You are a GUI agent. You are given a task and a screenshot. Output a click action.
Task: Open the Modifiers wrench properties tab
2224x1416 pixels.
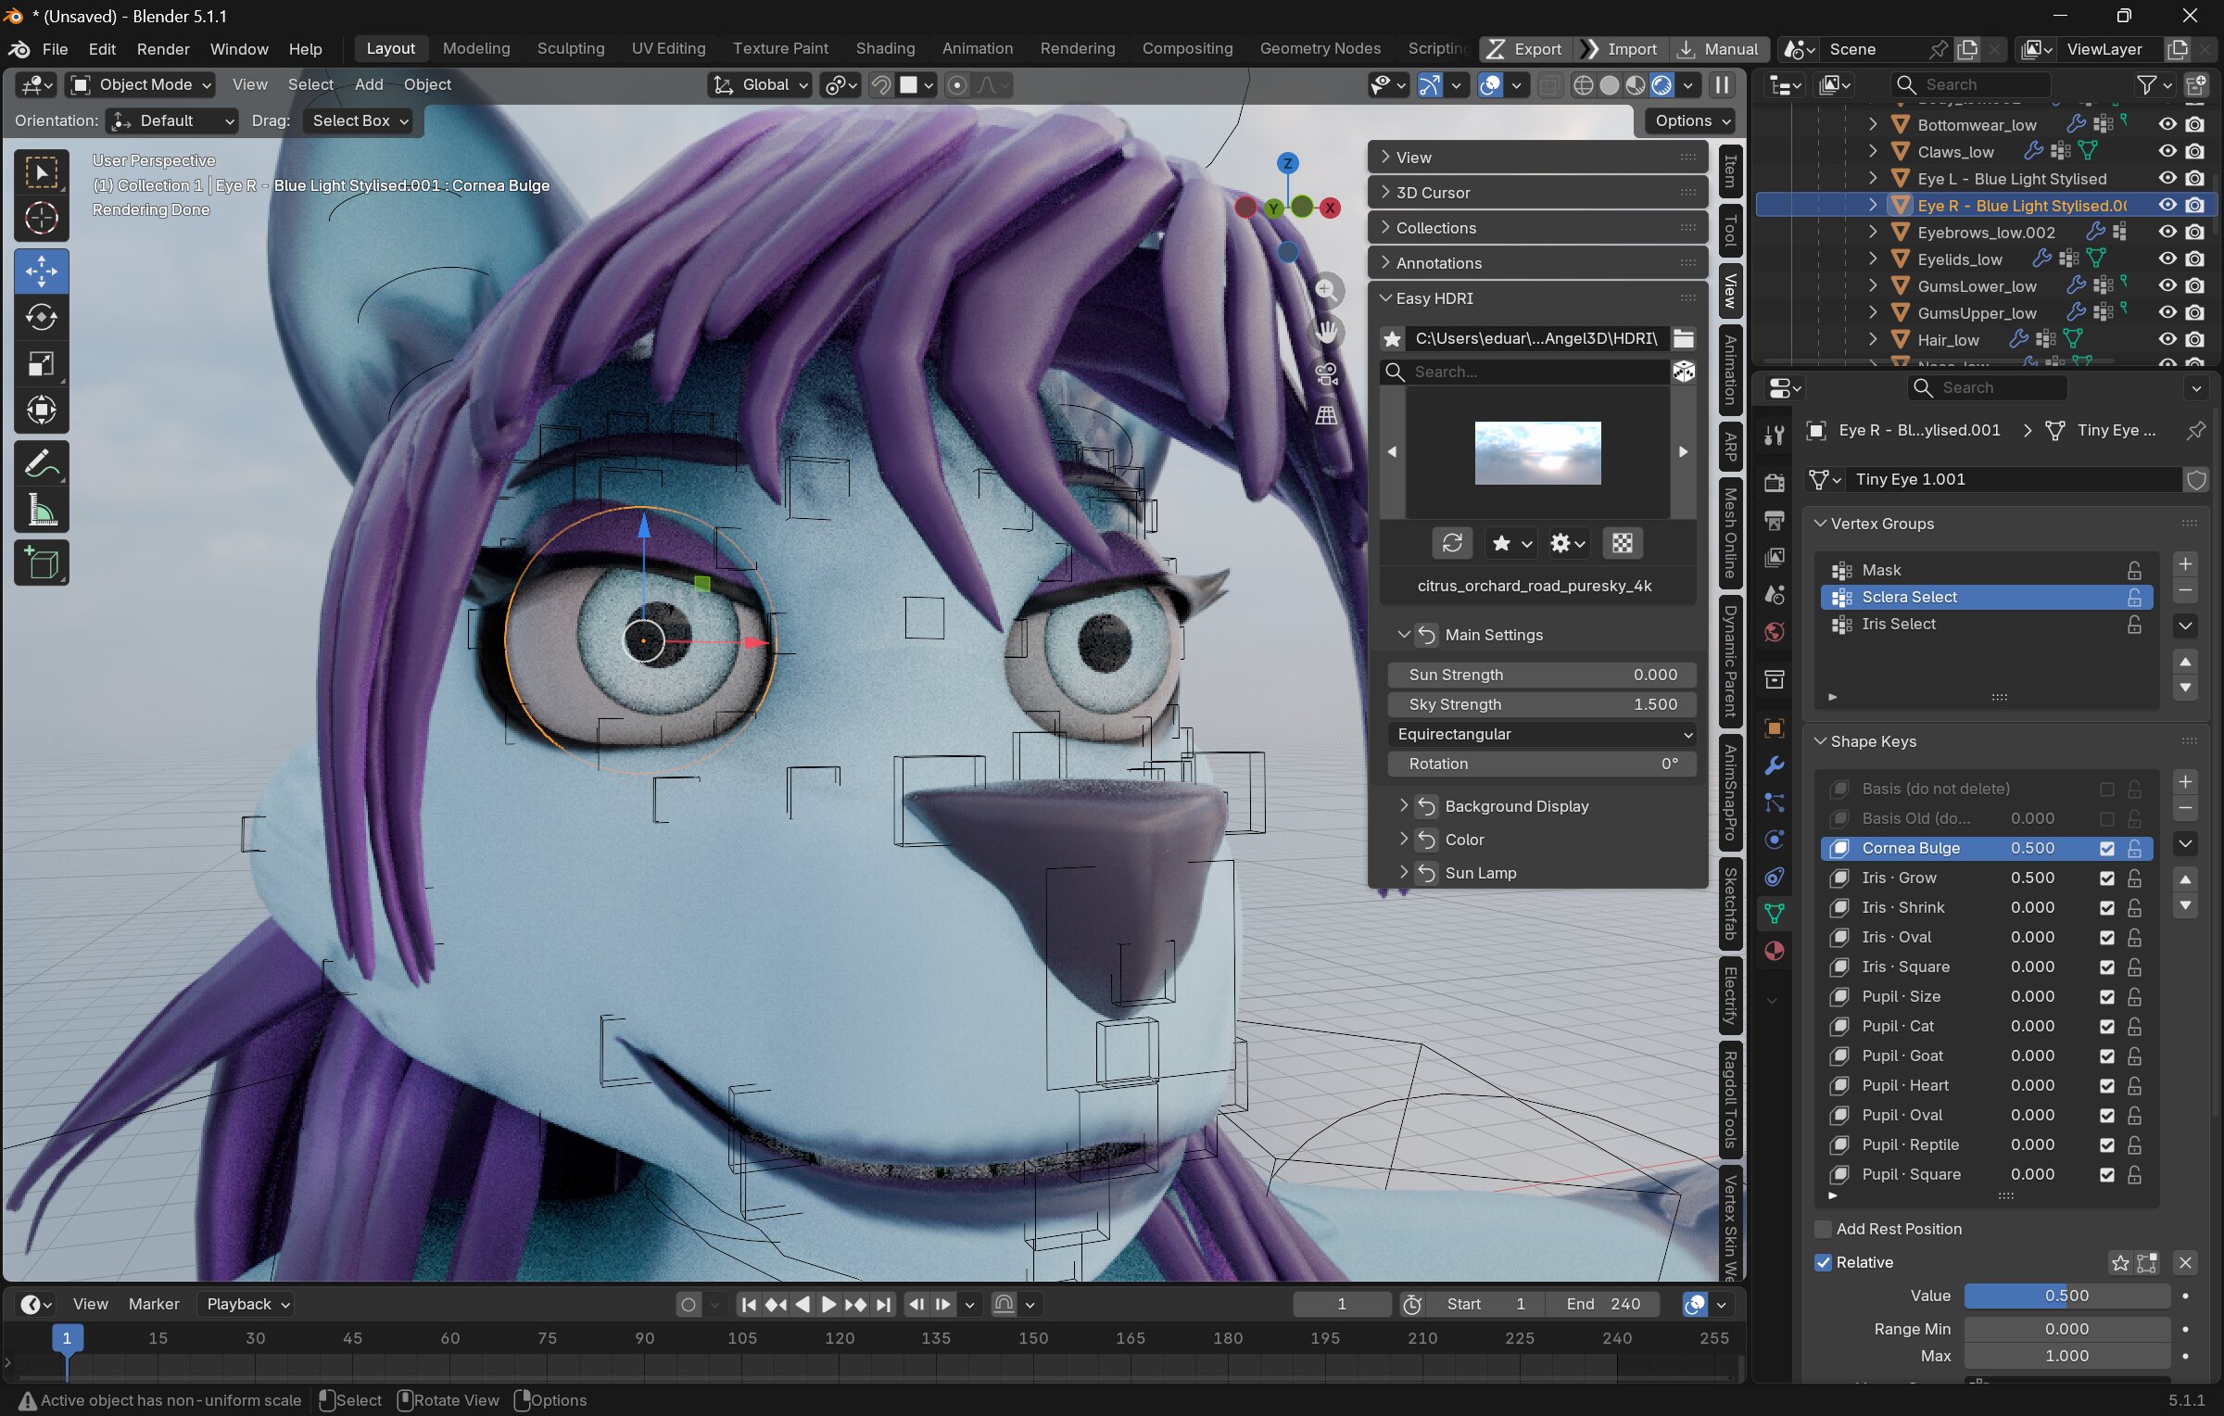[x=1775, y=765]
